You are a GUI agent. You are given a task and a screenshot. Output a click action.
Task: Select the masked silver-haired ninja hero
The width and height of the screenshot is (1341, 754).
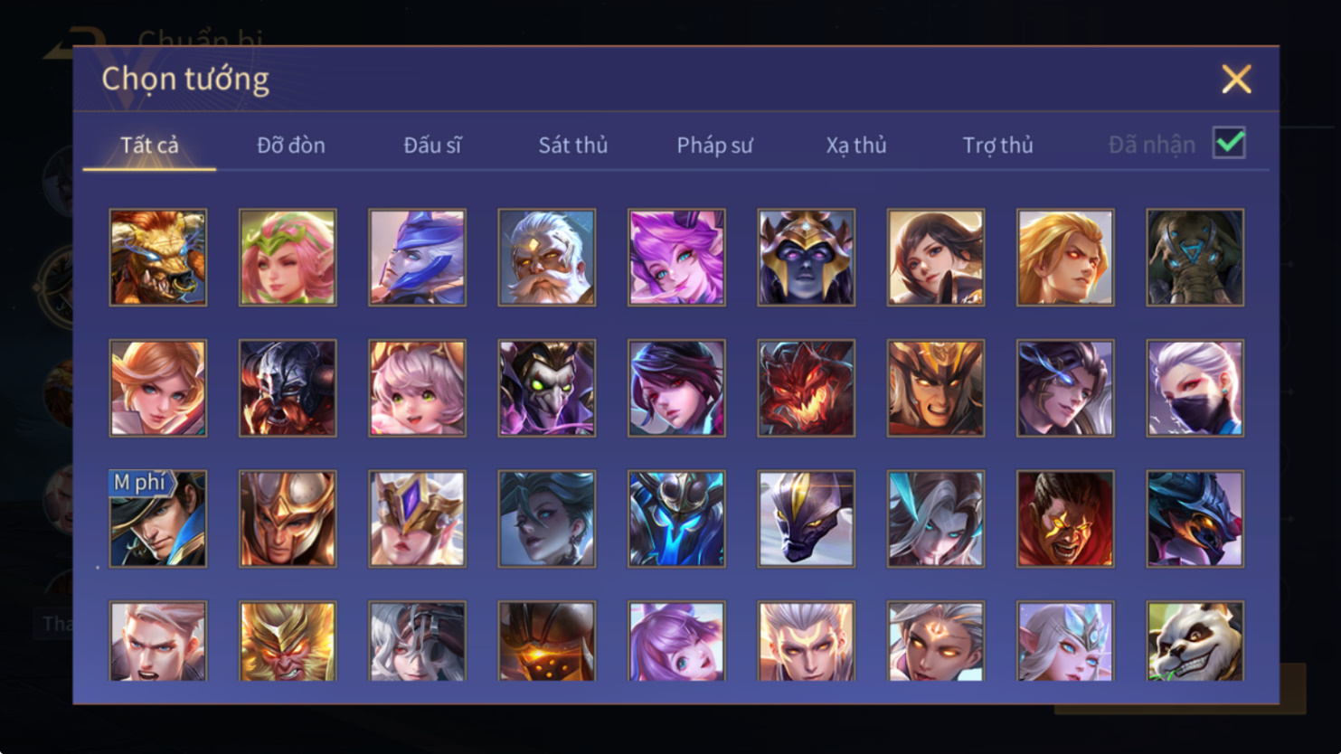[x=1195, y=388]
